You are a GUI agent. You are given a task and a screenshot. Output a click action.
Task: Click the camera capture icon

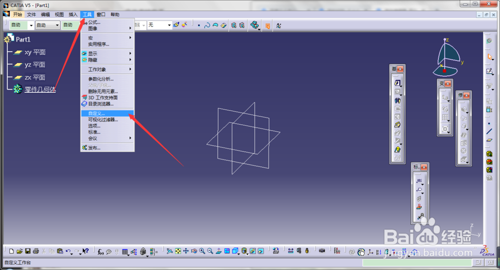click(322, 251)
